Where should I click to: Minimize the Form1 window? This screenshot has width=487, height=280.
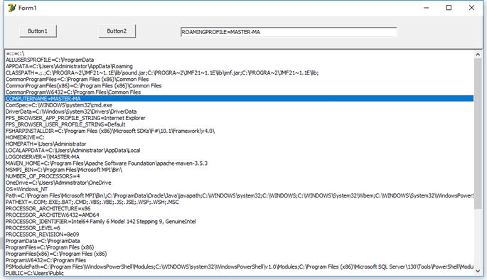[427, 8]
